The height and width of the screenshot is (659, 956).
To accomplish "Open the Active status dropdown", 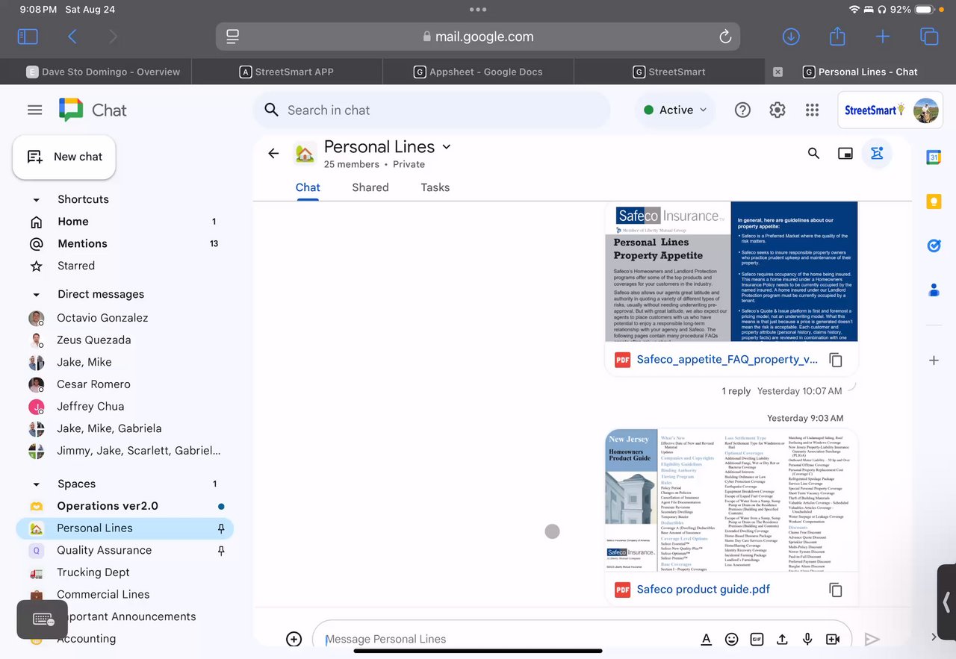I will click(675, 110).
